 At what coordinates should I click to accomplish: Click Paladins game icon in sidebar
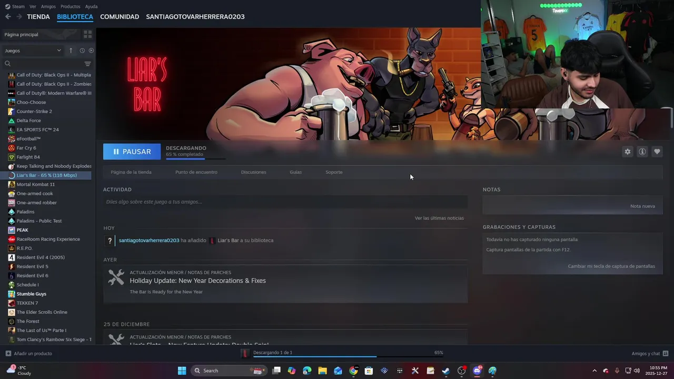12,212
